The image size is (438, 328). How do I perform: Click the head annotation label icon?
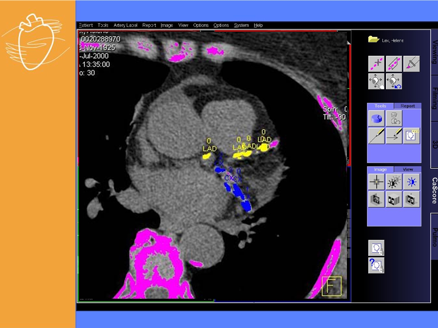click(411, 136)
